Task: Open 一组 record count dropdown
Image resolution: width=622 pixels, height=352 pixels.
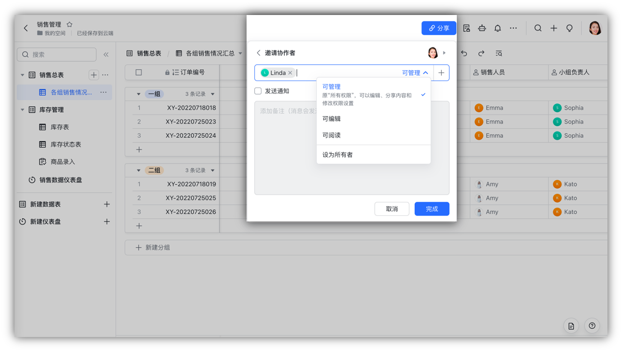Action: 213,94
